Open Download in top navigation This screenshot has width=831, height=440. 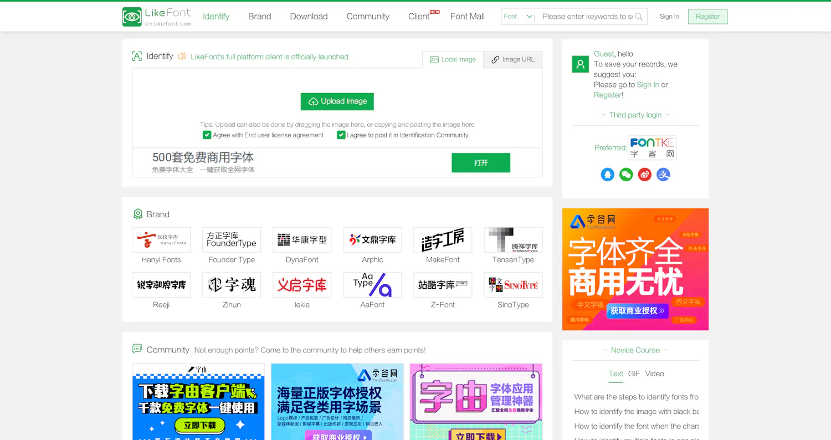point(309,17)
